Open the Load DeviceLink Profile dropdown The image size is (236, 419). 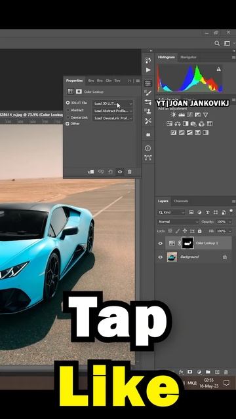[113, 118]
